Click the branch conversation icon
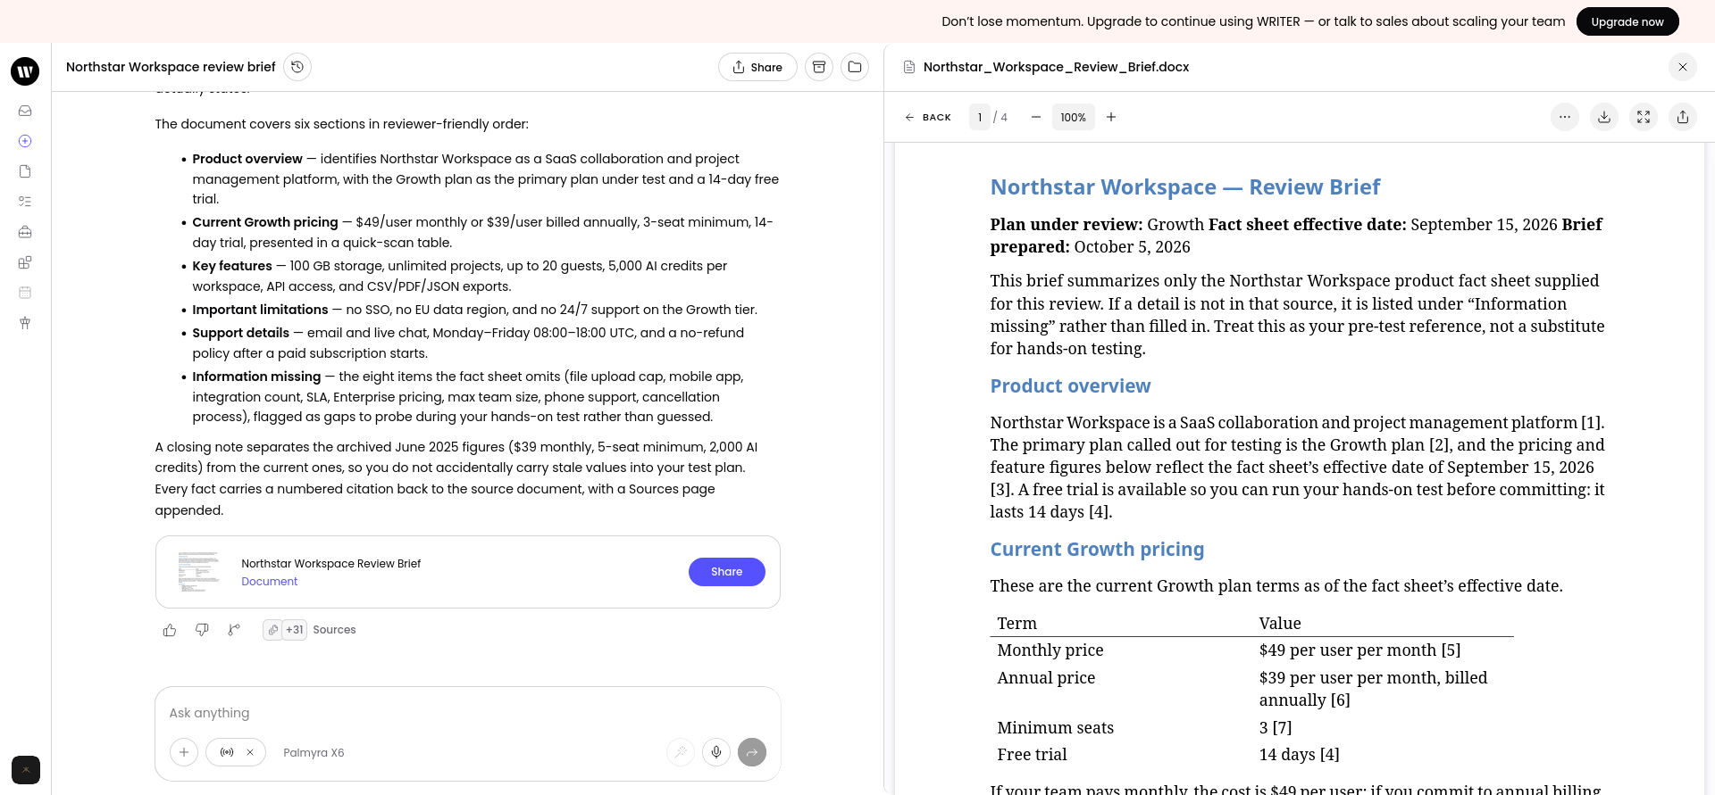 (x=234, y=630)
